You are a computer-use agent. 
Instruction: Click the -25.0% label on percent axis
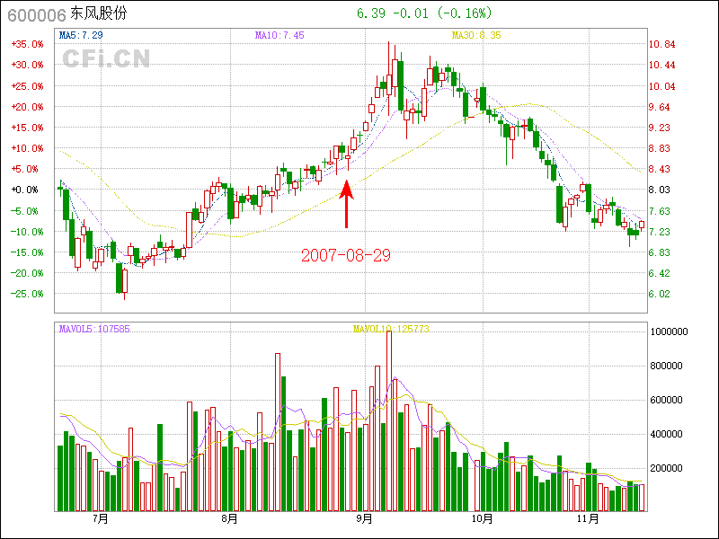click(x=28, y=294)
